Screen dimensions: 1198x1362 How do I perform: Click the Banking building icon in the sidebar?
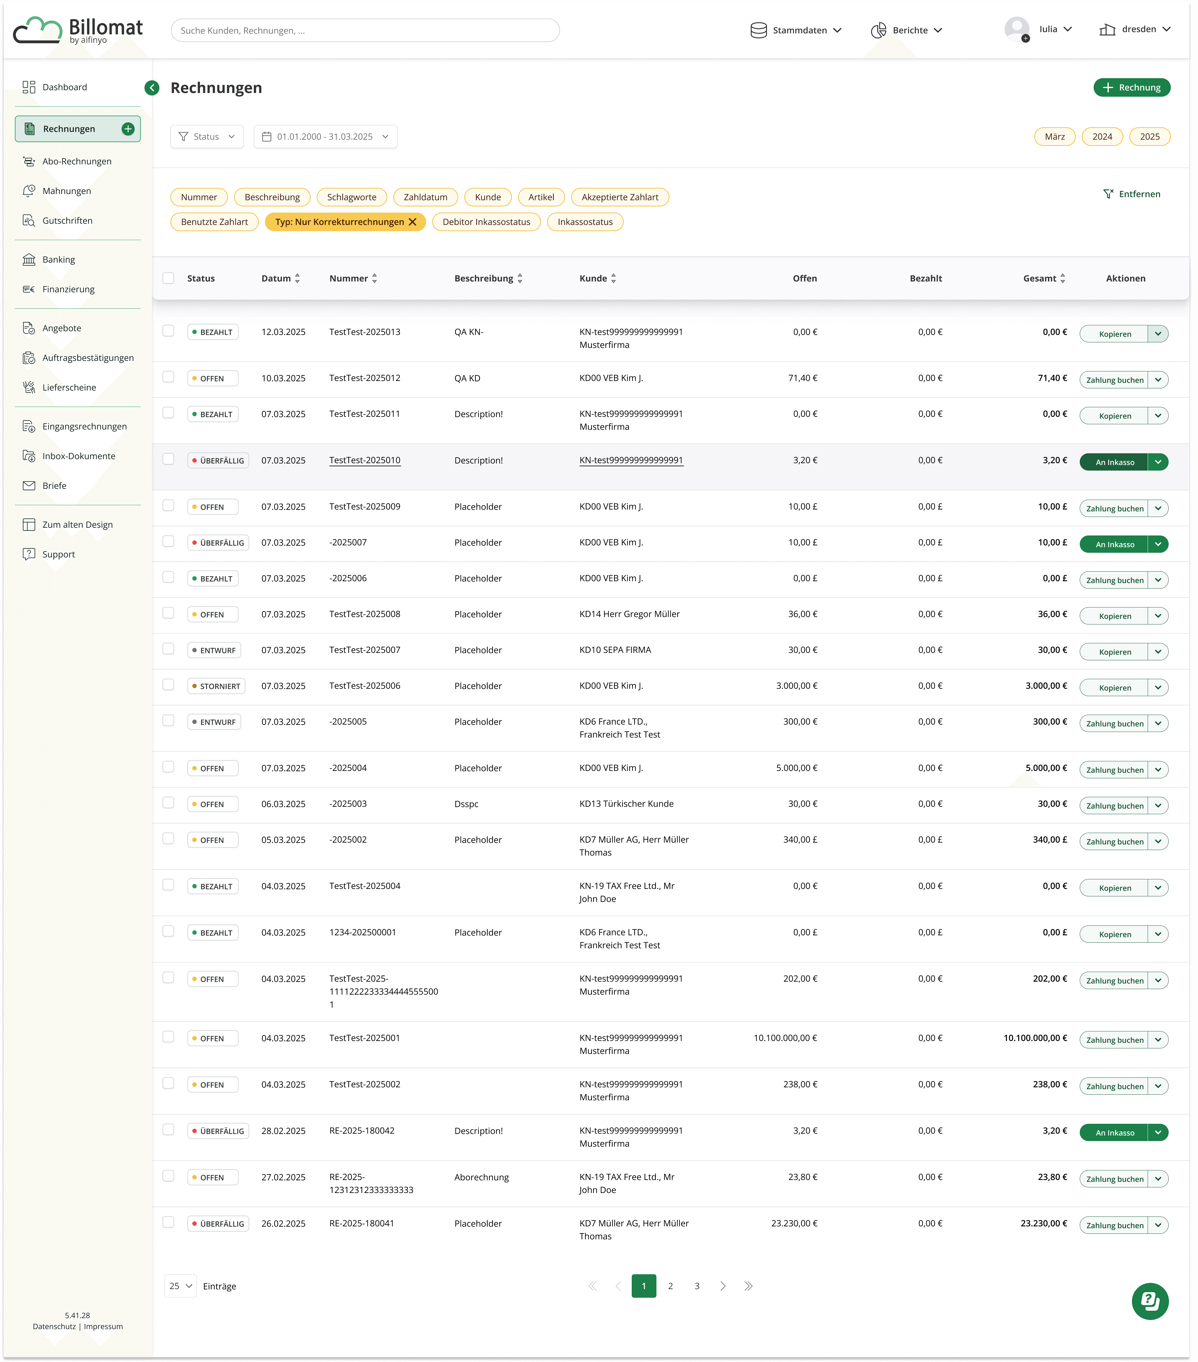[29, 260]
